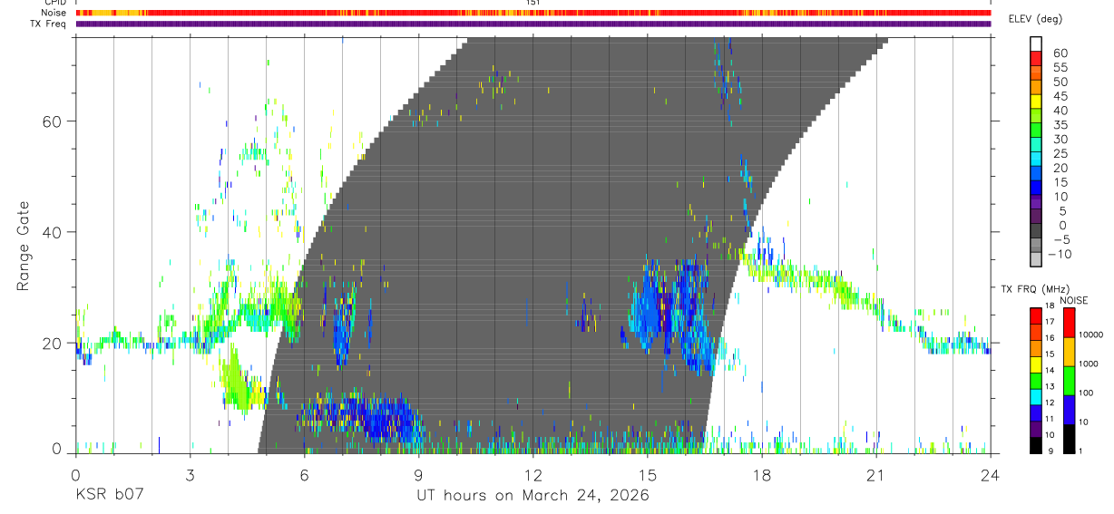Click the "TX Freq" row label at top left
Viewport: 1114px width, 514px height.
[x=50, y=24]
